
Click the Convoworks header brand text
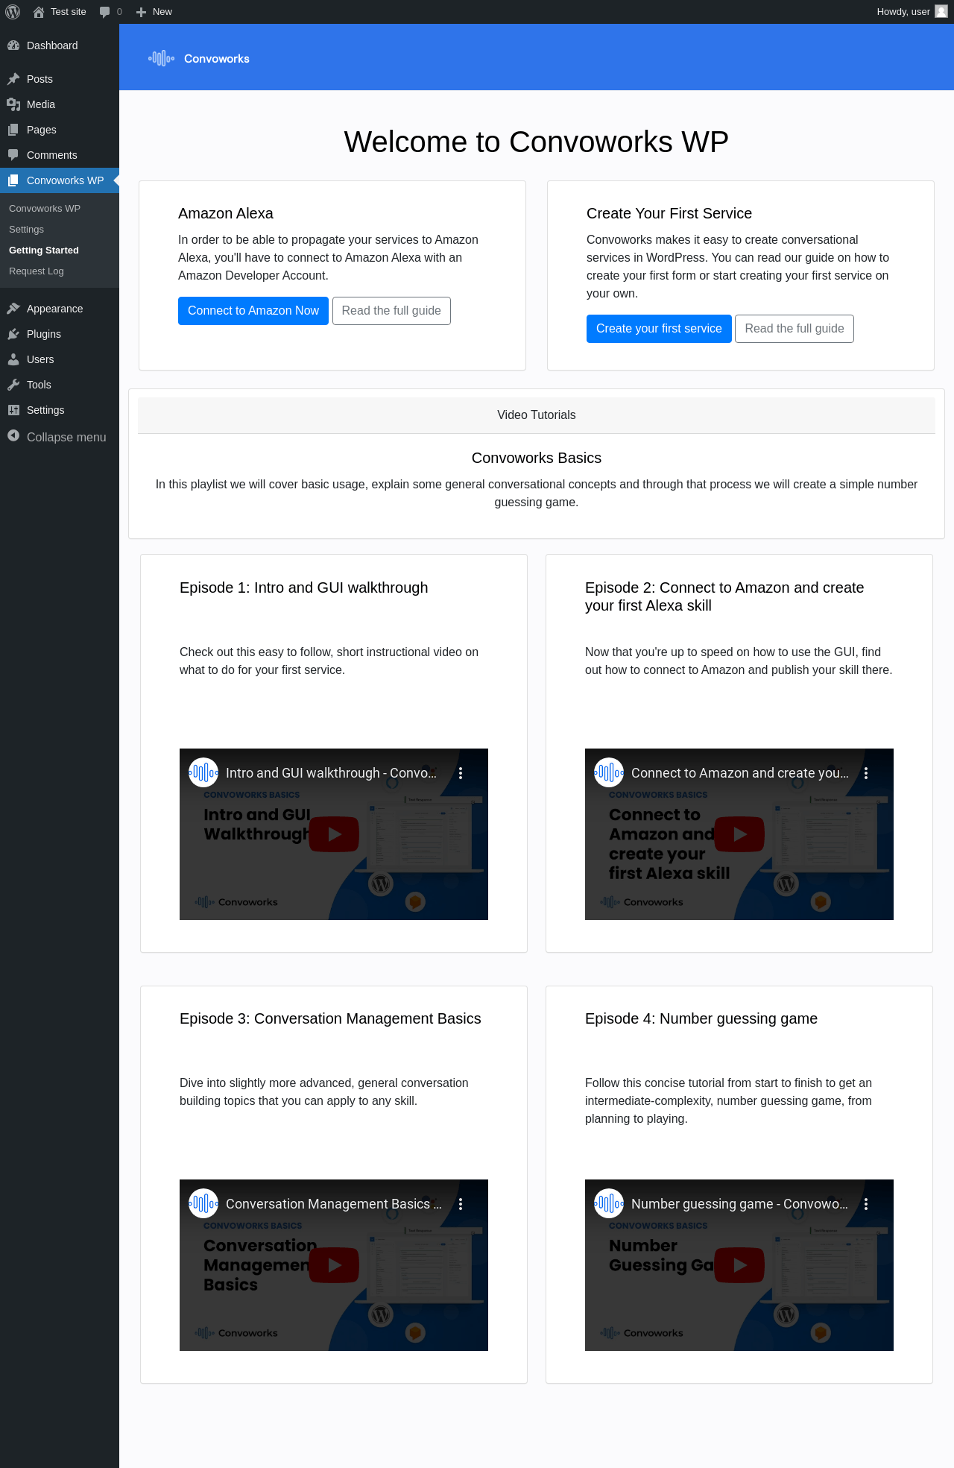tap(217, 59)
